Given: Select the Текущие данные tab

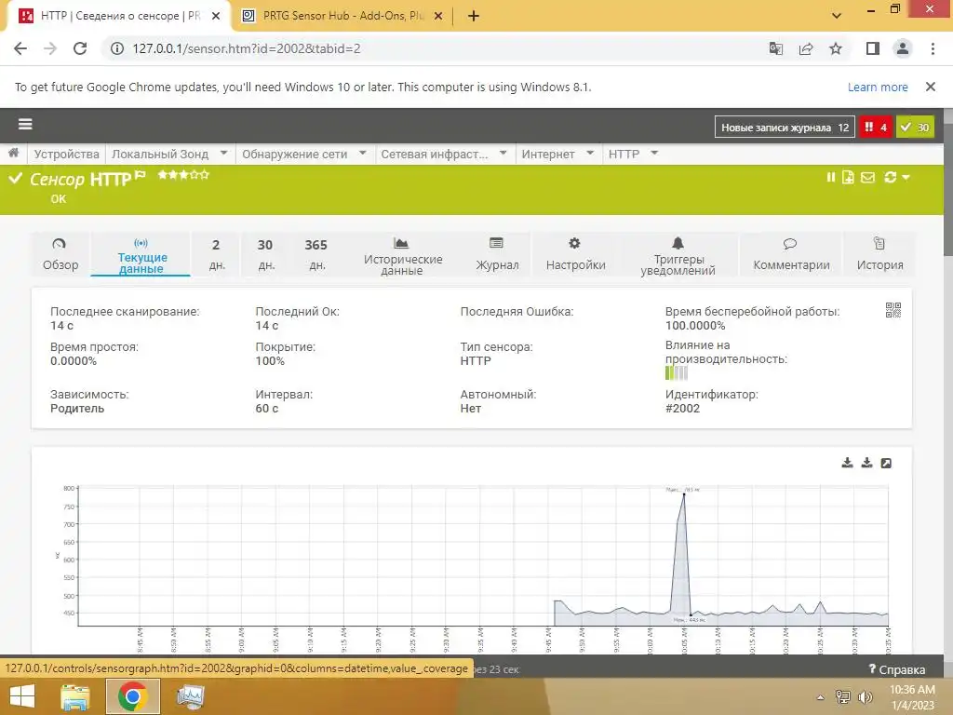Looking at the screenshot, I should [x=141, y=254].
